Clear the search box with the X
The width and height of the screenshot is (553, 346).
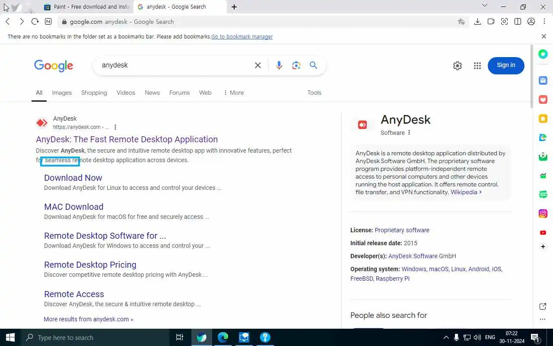(x=258, y=65)
